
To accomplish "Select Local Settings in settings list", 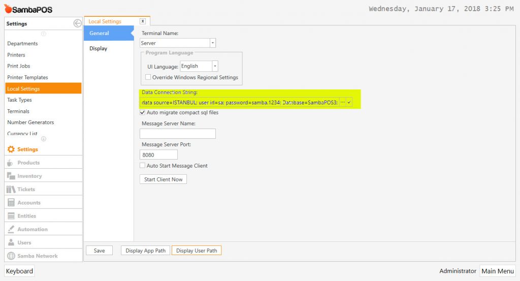I will (43, 88).
